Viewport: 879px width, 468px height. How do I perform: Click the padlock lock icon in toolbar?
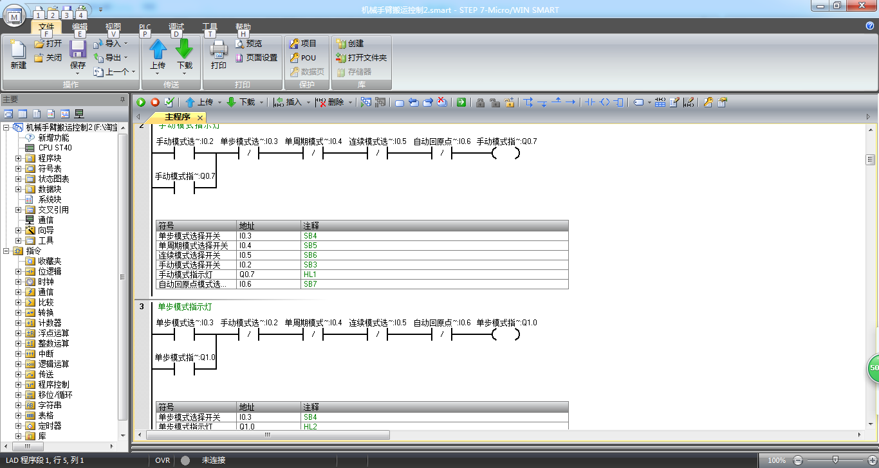480,102
